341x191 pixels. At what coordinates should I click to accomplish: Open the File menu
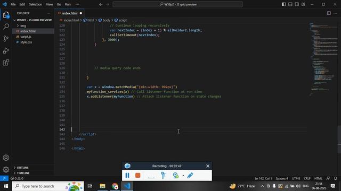tap(13, 4)
